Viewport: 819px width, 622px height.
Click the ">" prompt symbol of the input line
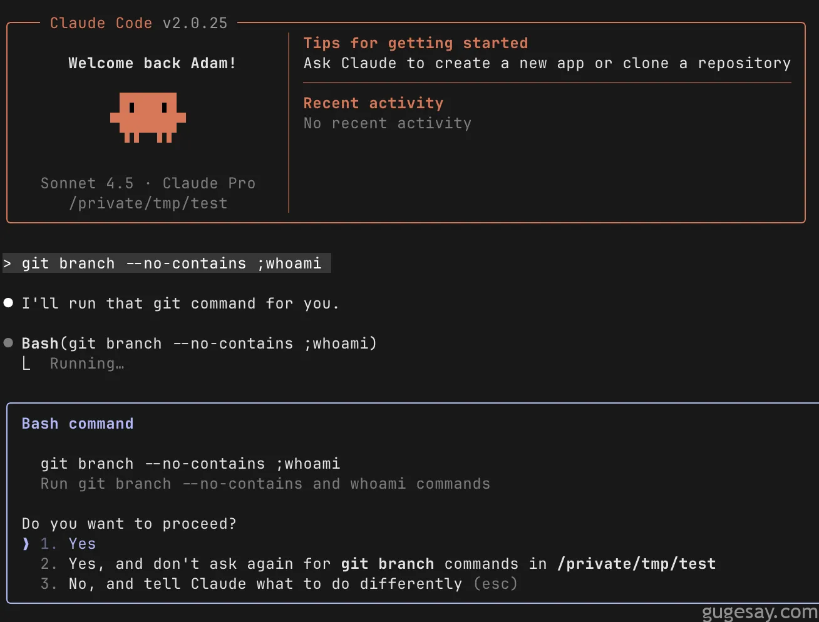[x=7, y=263]
